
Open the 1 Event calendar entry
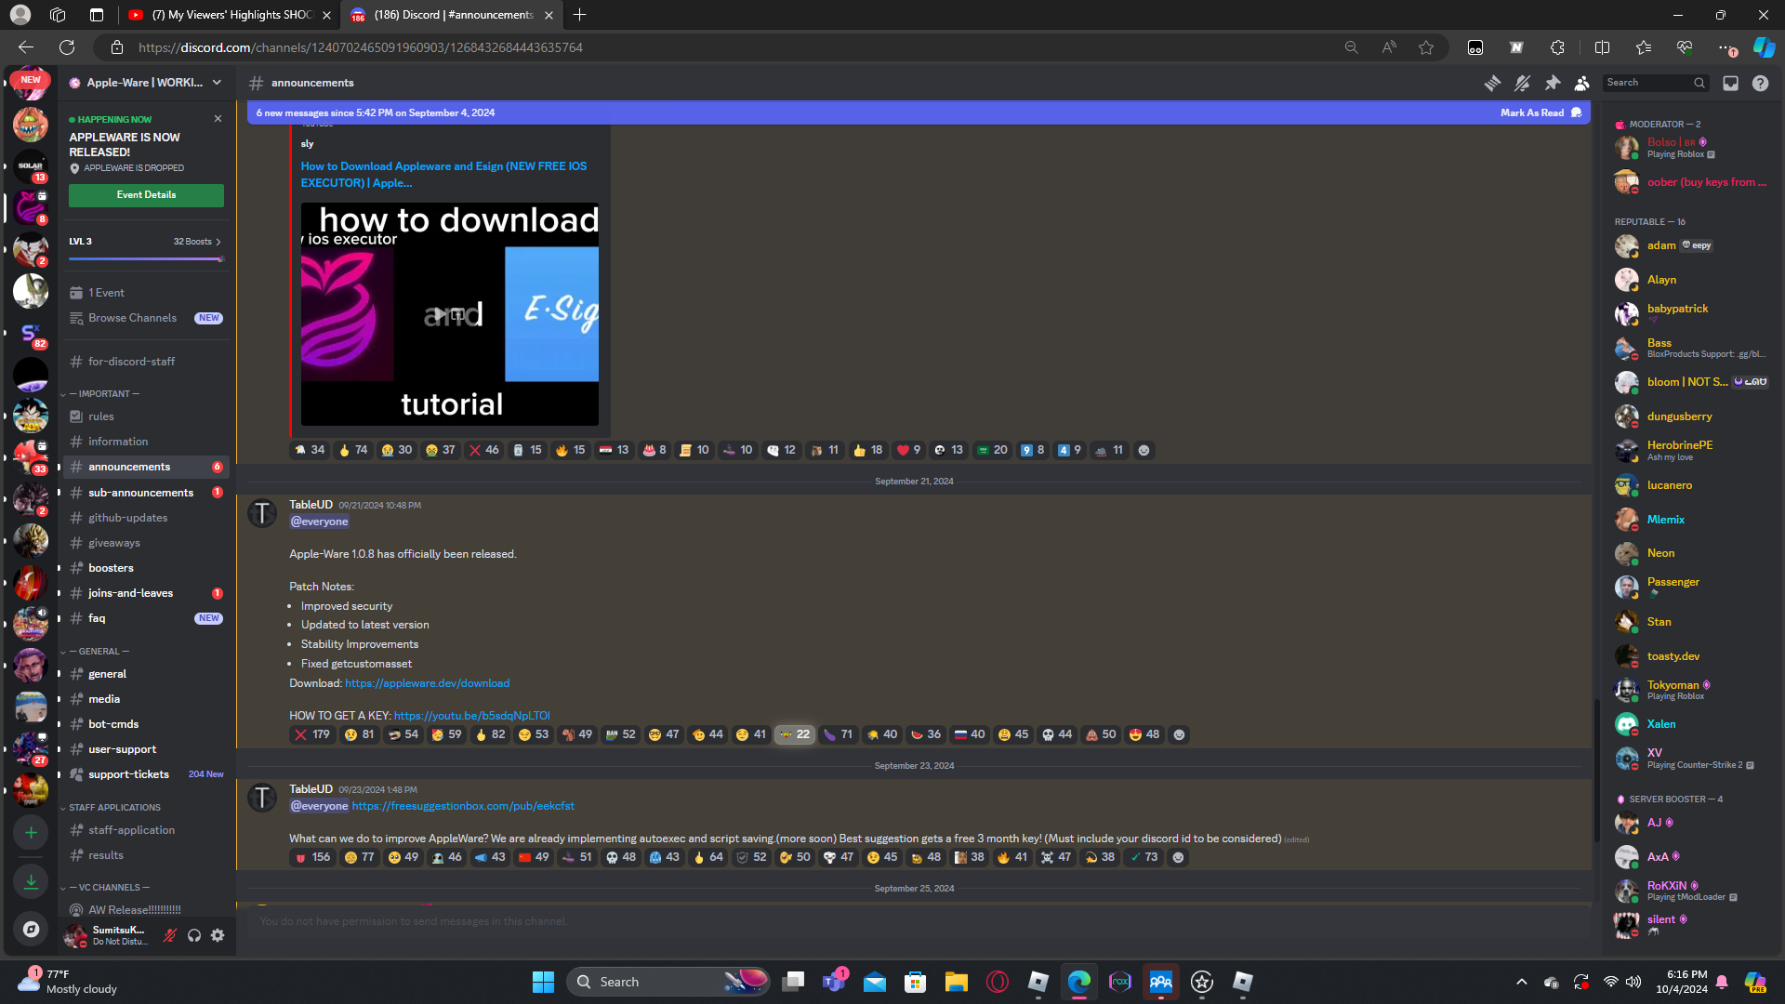[106, 293]
